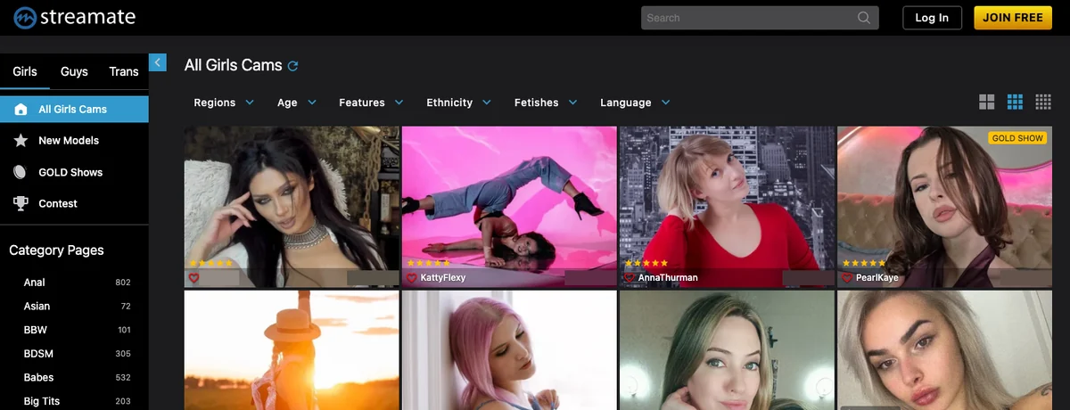
Task: Click the star icon beside New Models
Action: tap(21, 141)
